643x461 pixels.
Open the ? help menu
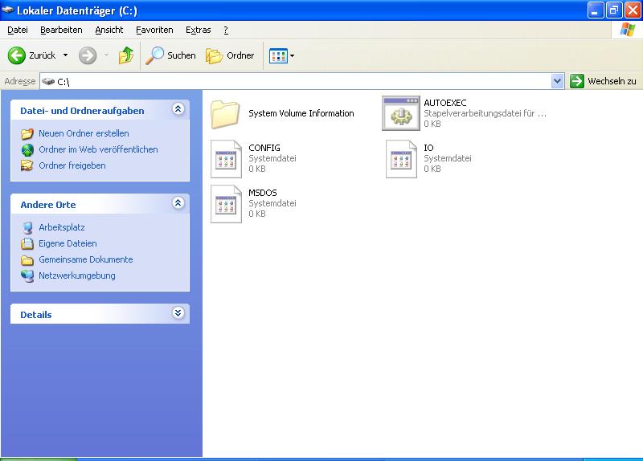226,30
